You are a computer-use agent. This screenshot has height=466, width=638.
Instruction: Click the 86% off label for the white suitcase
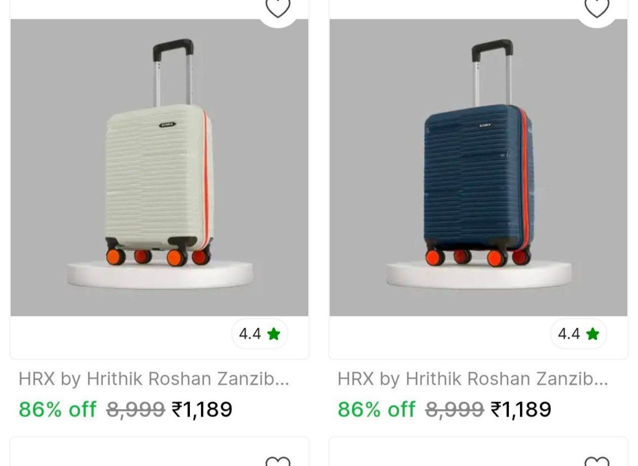pos(57,409)
